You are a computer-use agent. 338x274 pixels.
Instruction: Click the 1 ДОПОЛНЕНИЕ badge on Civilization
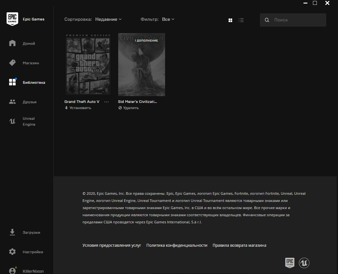pos(146,40)
